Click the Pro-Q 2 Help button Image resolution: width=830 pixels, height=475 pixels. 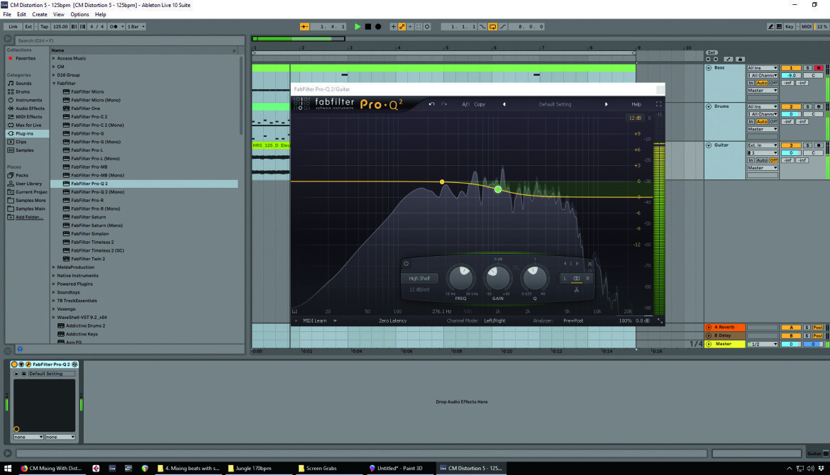coord(636,104)
